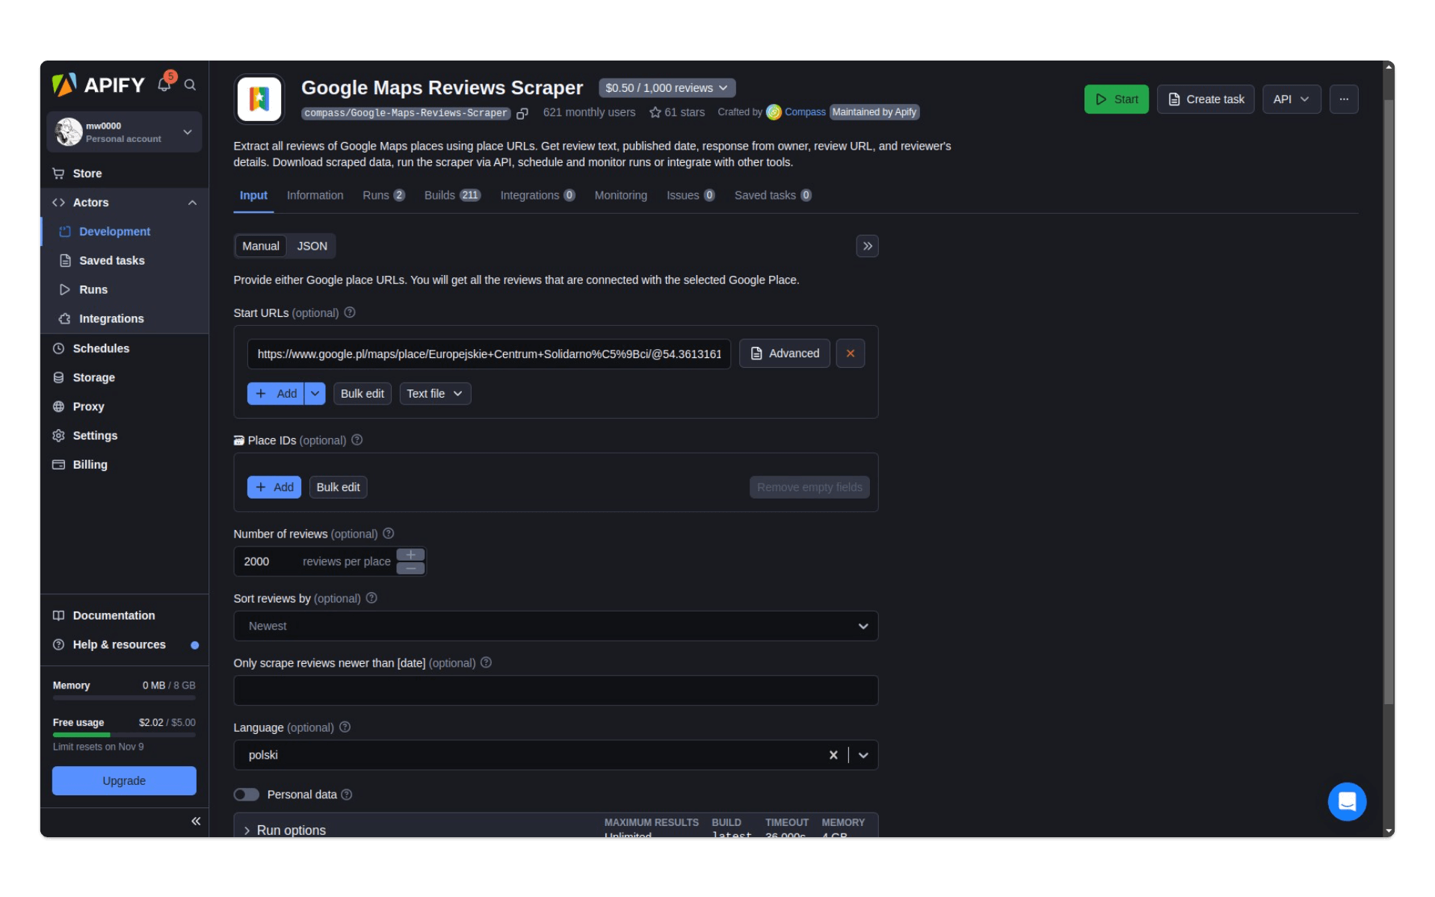
Task: Collapse the Actors section in sidebar
Action: [x=192, y=203]
